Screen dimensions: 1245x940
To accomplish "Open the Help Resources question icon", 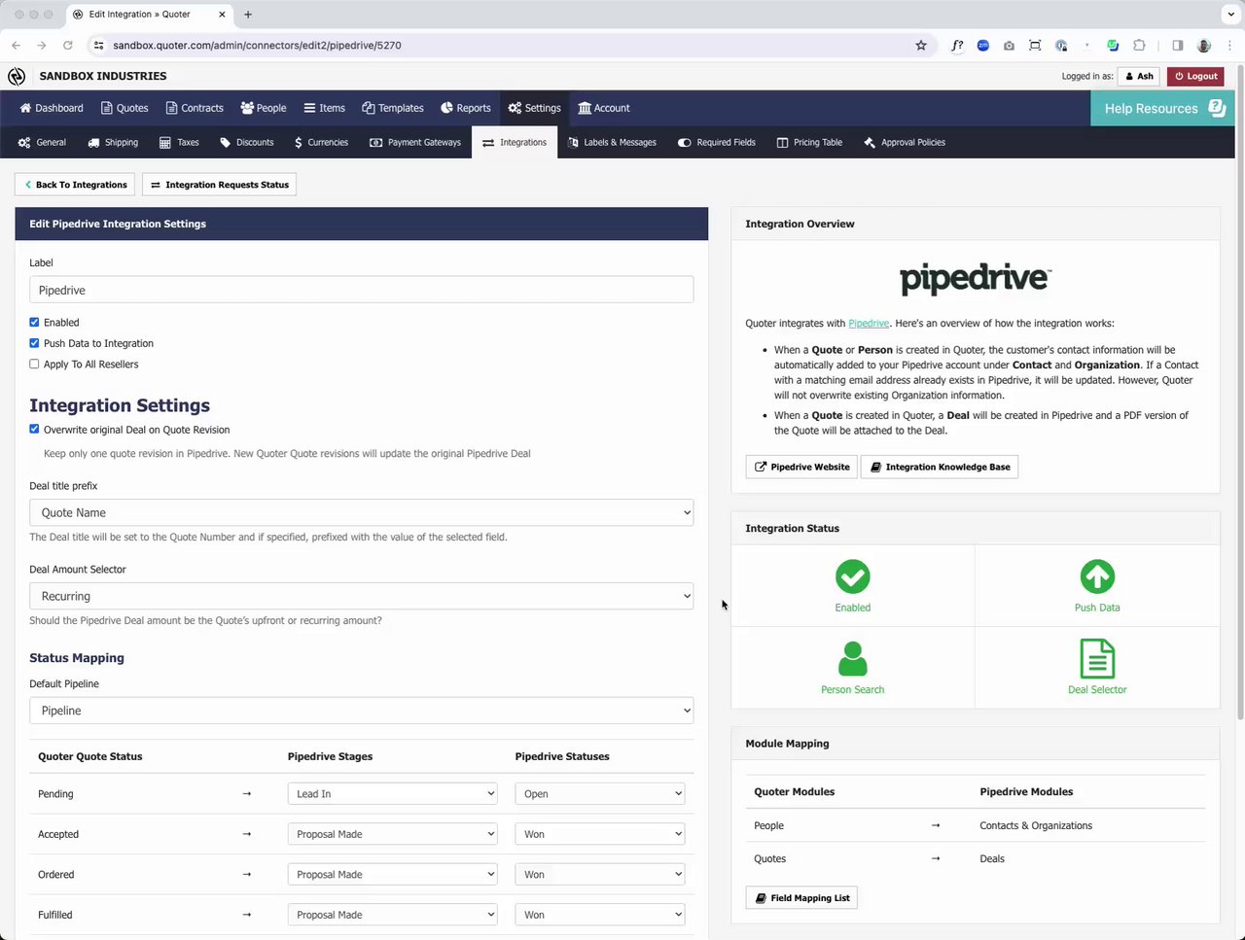I will point(1217,108).
